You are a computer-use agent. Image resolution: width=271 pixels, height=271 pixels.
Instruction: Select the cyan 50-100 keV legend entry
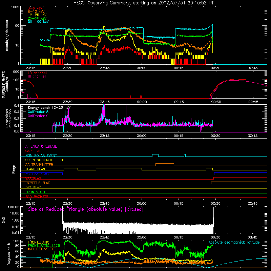tap(38, 22)
